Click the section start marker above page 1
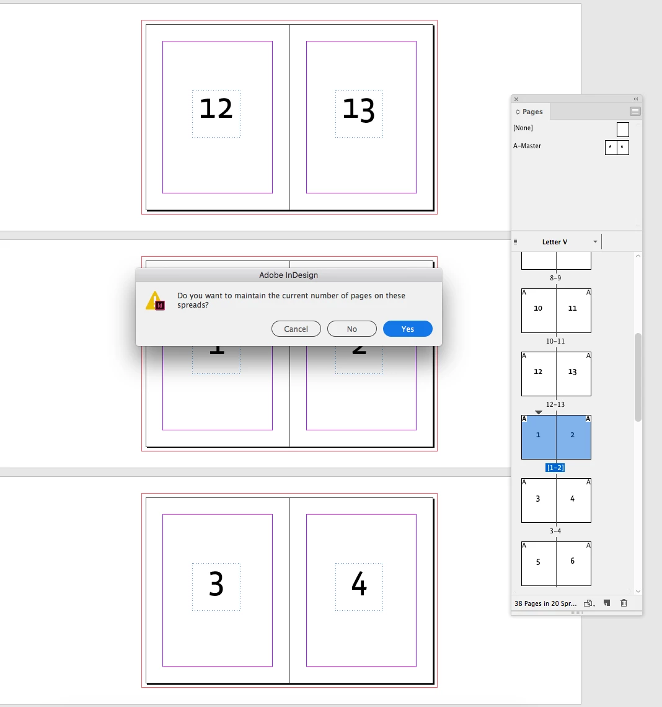The width and height of the screenshot is (662, 707). coord(539,412)
